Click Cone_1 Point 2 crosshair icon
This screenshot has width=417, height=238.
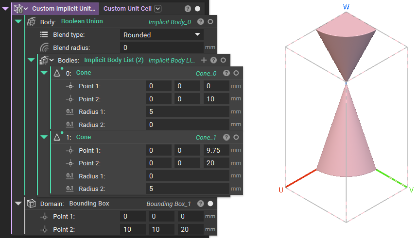click(x=70, y=163)
